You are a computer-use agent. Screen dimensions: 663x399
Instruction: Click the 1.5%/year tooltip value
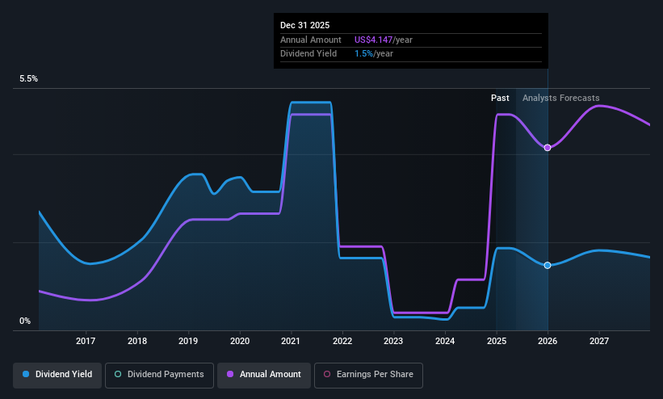pyautogui.click(x=374, y=54)
